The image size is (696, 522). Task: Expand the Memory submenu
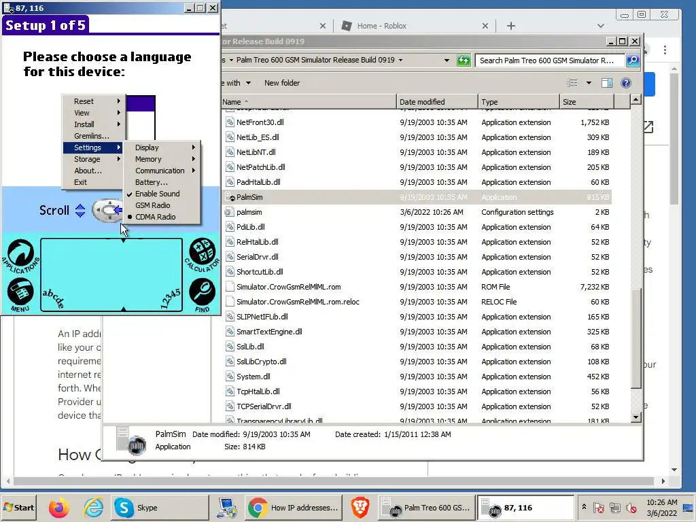click(x=162, y=159)
